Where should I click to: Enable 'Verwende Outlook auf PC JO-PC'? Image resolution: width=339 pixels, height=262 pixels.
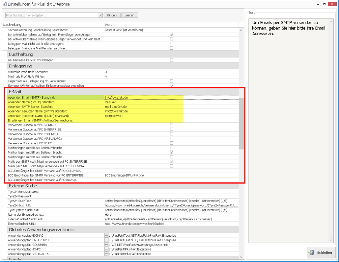(172, 143)
